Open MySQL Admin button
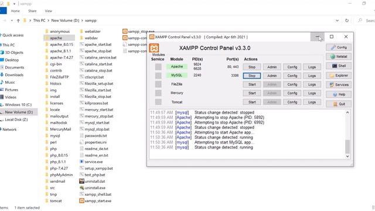Image resolution: width=375 pixels, height=211 pixels. pos(272,76)
